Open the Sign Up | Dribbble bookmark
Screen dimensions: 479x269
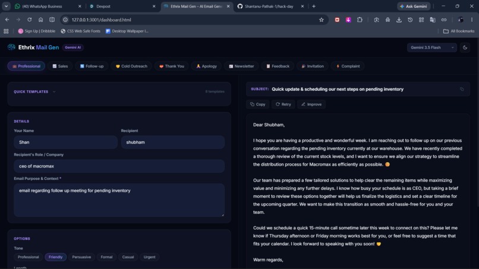coord(37,31)
